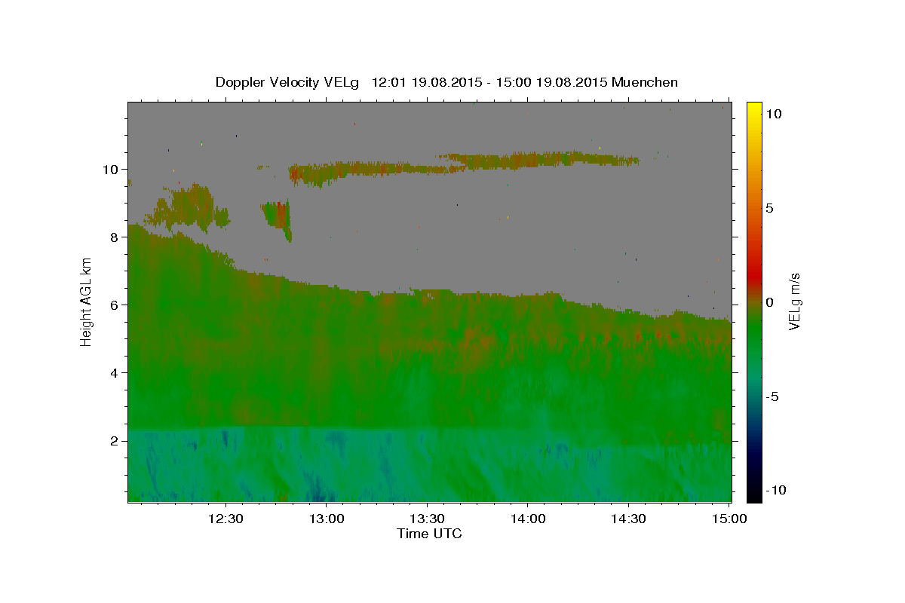Screen dimensions: 905x603
Task: Click the '13:00' time axis label
Action: [x=327, y=519]
